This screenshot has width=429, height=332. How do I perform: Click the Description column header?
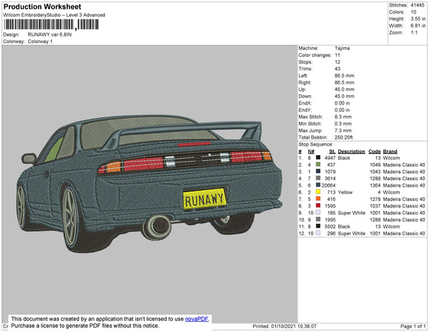[x=351, y=152]
